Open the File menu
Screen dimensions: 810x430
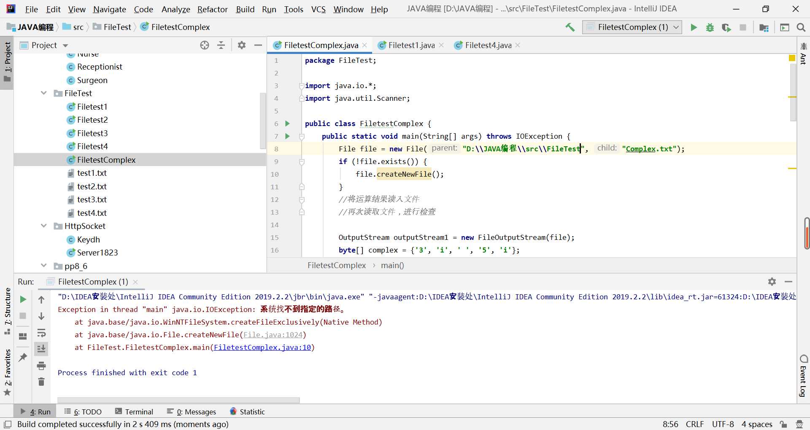coord(32,9)
